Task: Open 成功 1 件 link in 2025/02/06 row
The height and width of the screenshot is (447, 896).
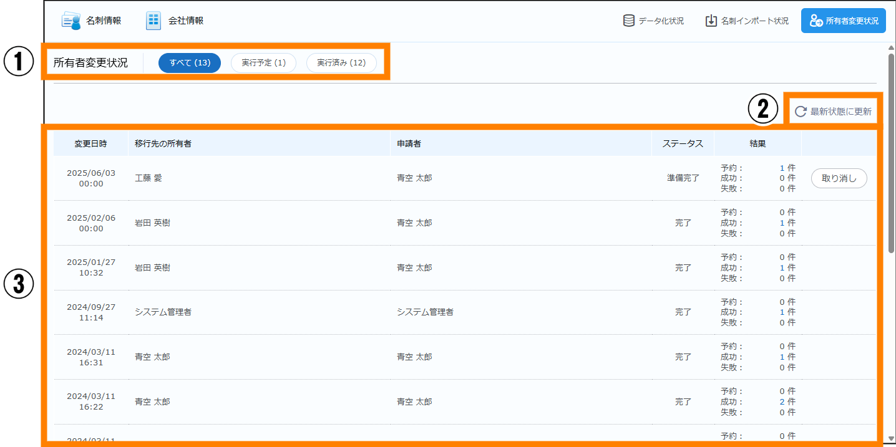Action: pyautogui.click(x=782, y=223)
